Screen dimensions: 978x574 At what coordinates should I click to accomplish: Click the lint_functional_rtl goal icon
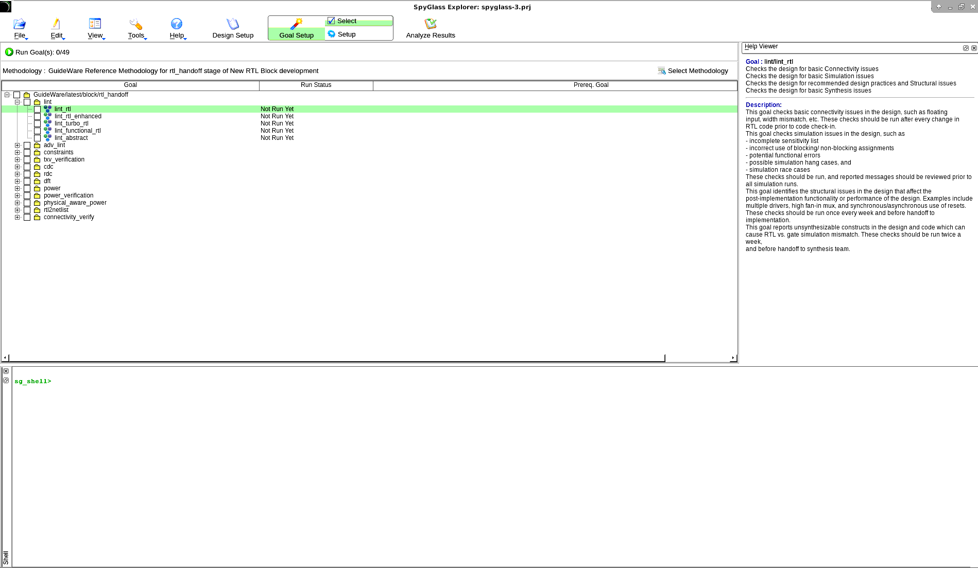tap(48, 131)
